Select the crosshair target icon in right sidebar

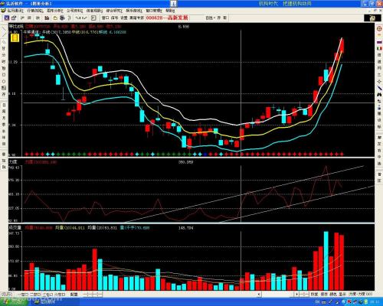[379, 28]
